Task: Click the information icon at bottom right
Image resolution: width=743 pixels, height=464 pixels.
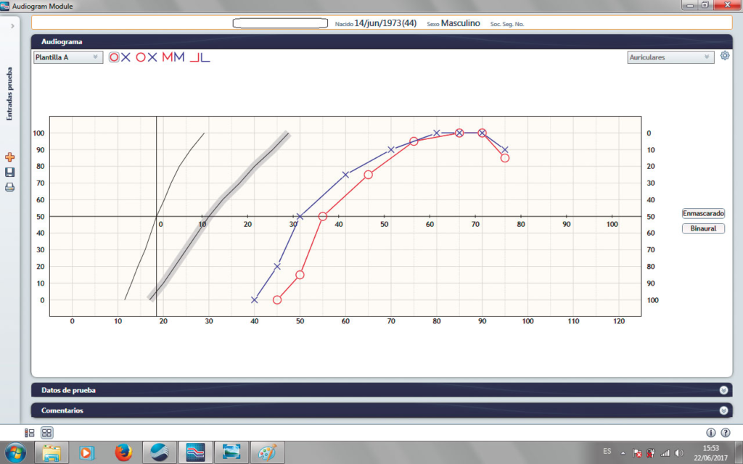Action: pyautogui.click(x=711, y=433)
